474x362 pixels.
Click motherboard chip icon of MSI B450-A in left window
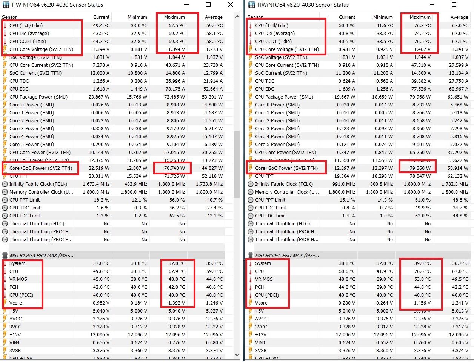coord(5,256)
